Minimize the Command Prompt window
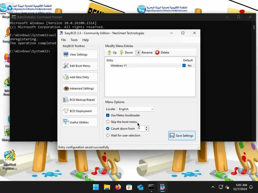 (x=227, y=17)
